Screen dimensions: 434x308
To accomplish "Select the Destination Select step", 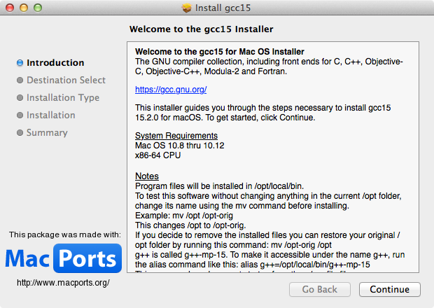I will pos(66,80).
